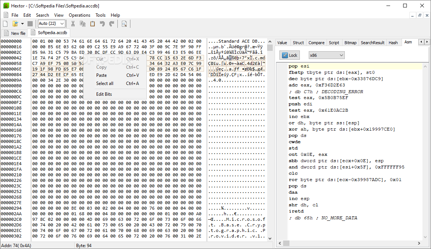Click the 'push edi' disassembly line
The image size is (431, 249).
coord(300,104)
